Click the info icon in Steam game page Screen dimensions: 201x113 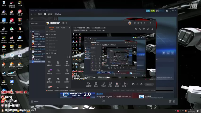pos(168,53)
